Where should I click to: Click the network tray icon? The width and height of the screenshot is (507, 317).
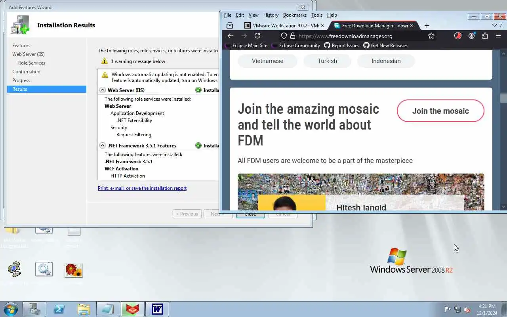[457, 309]
